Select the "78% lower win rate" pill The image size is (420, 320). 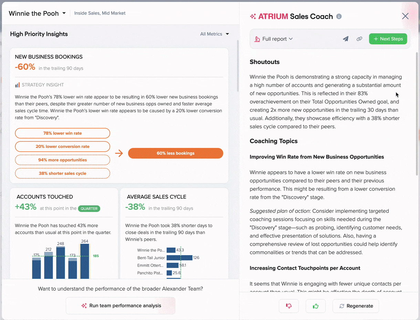(x=63, y=133)
